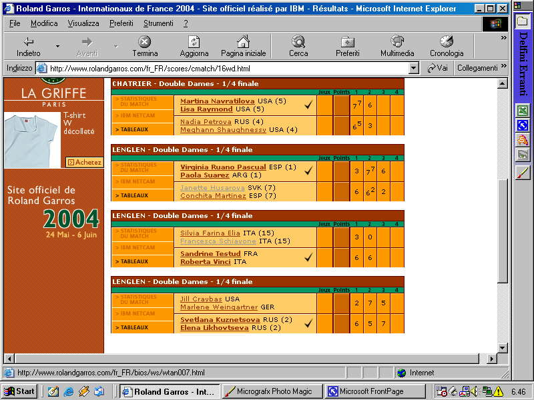Open Svetlana Kuznetsova player link
This screenshot has width=534, height=400.
[x=220, y=320]
